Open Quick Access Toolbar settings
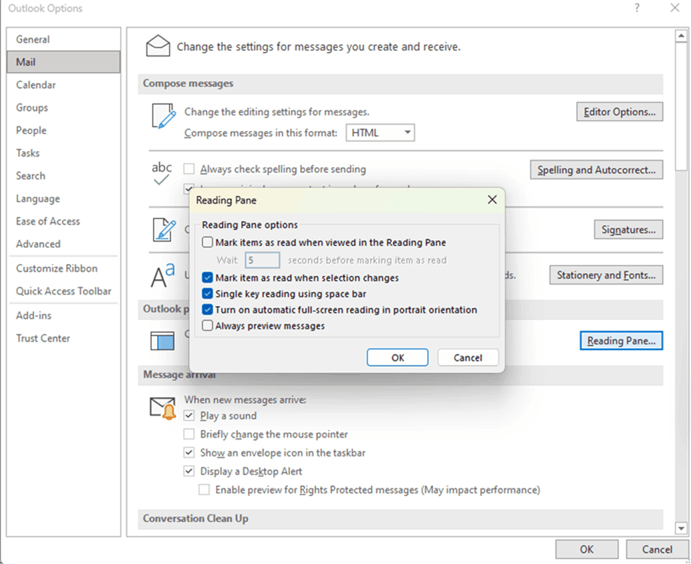Screen dimensions: 691x564 (x=63, y=291)
